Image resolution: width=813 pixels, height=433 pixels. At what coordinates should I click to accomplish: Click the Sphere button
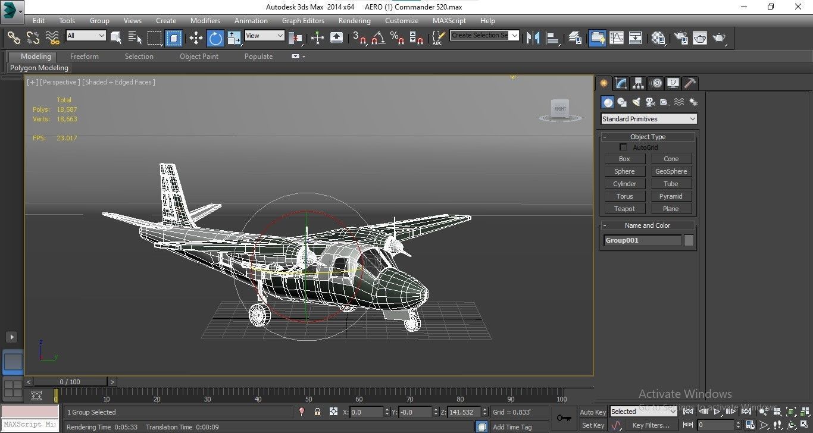pyautogui.click(x=624, y=171)
